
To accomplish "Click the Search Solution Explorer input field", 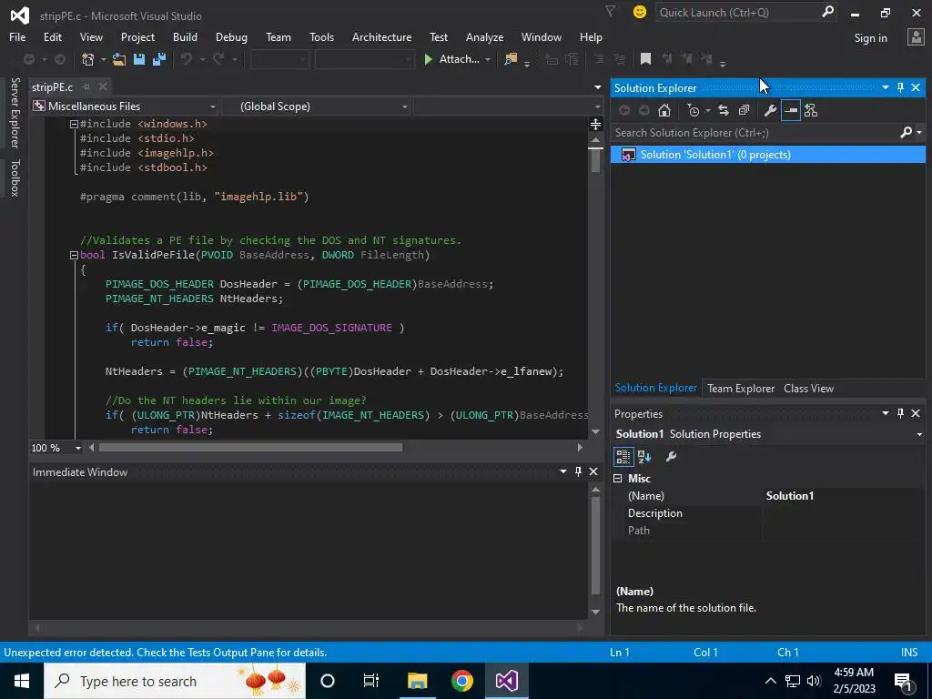I will 755,133.
